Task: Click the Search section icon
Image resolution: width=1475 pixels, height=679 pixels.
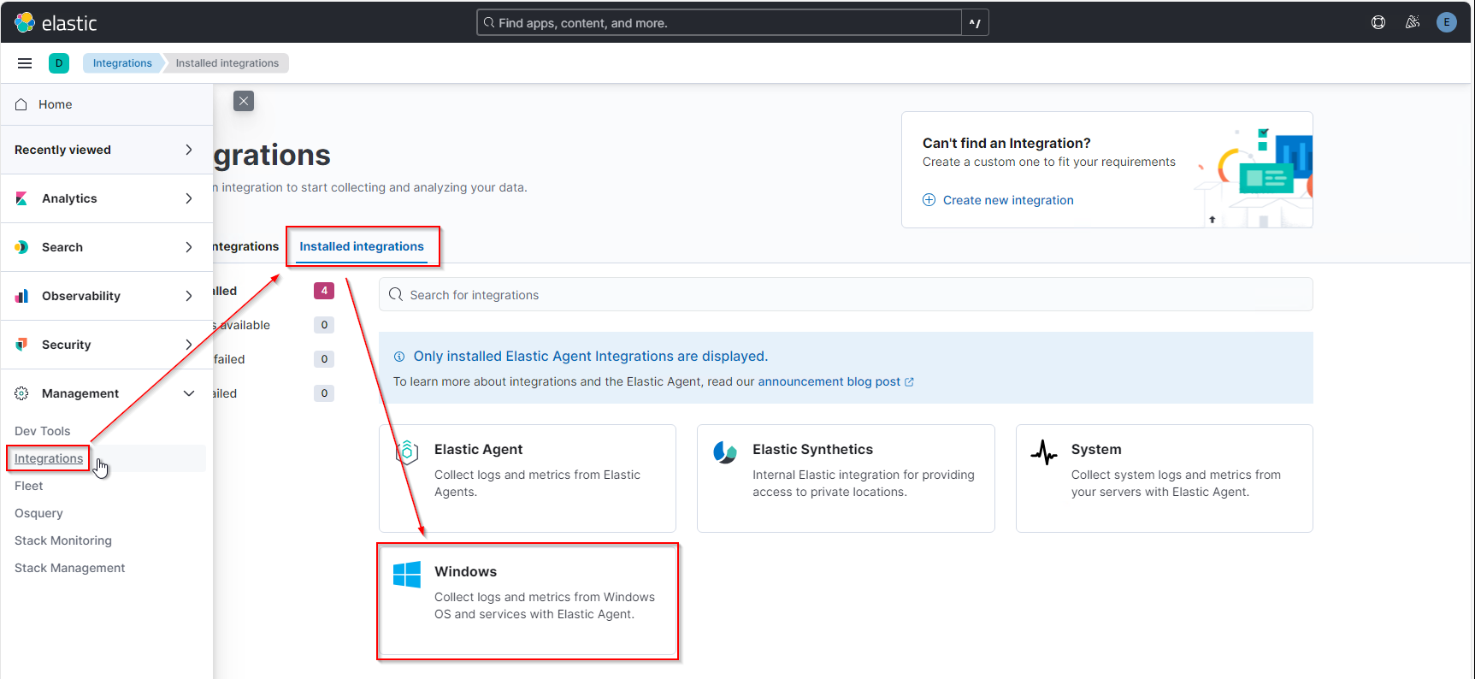Action: point(21,247)
